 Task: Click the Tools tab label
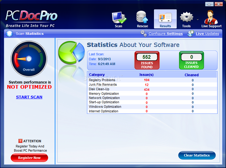tap(186, 26)
